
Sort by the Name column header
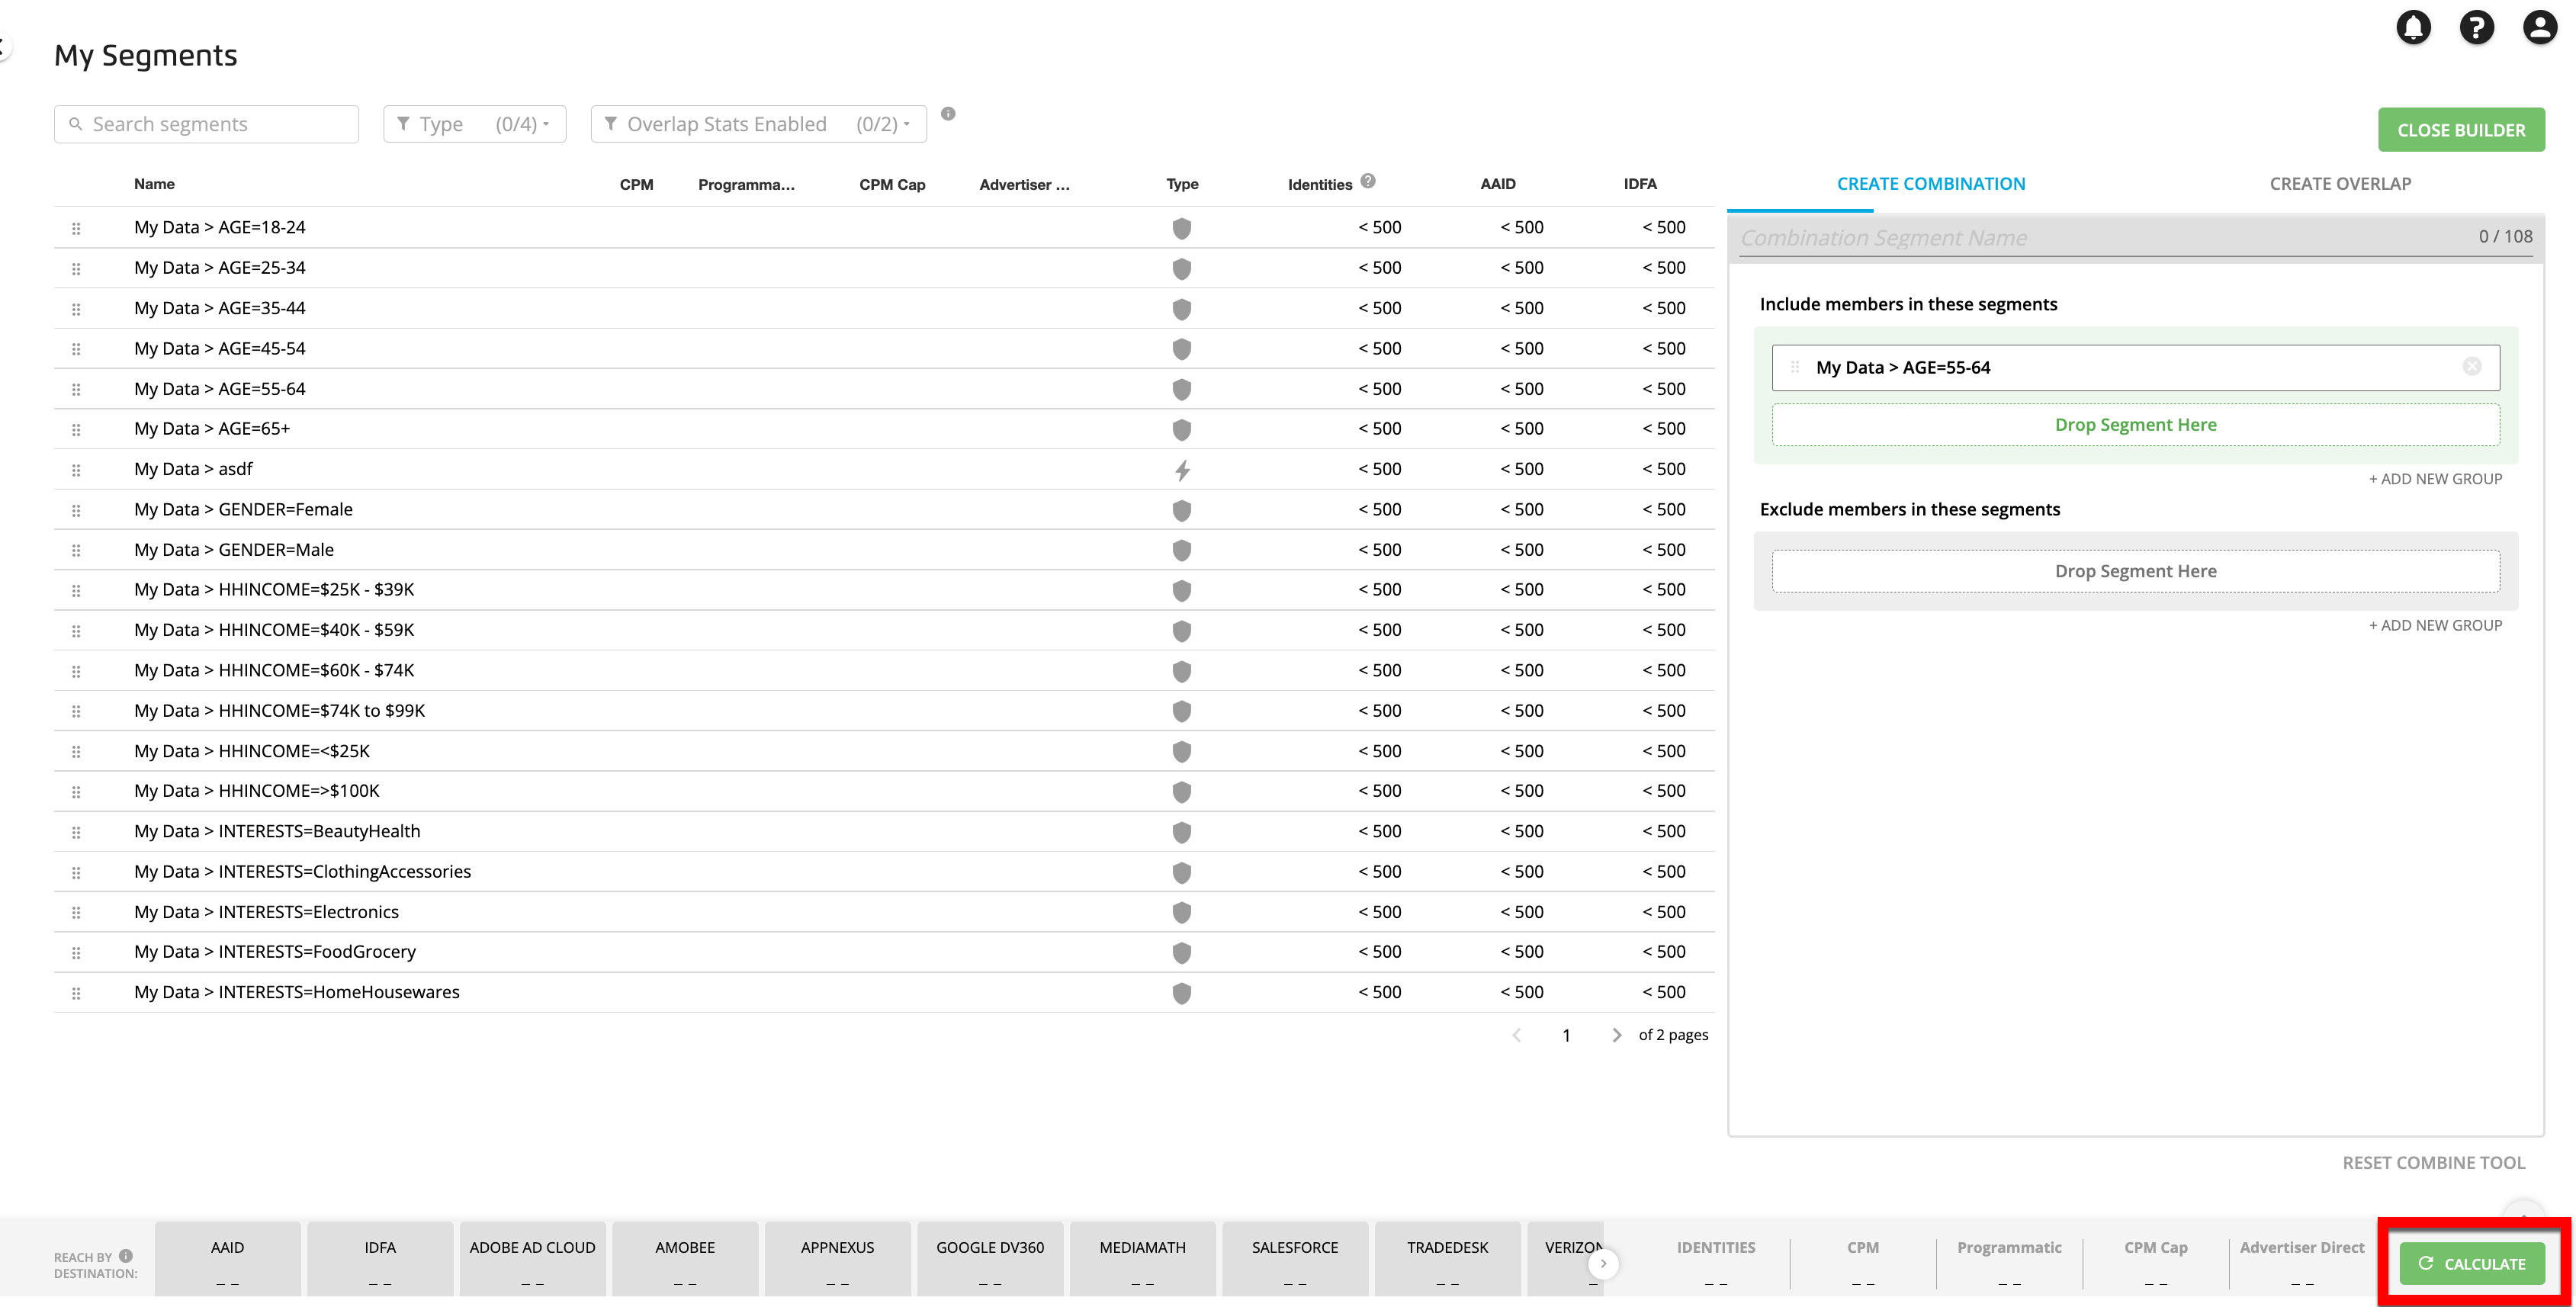point(155,184)
